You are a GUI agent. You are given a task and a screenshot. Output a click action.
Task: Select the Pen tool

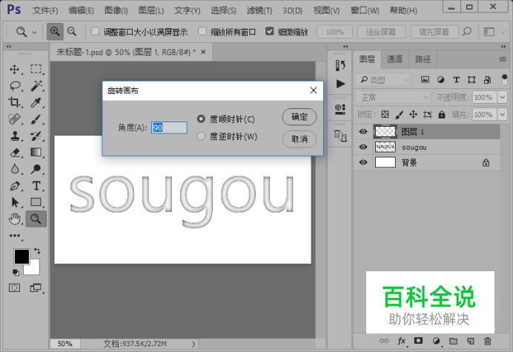[x=14, y=186]
